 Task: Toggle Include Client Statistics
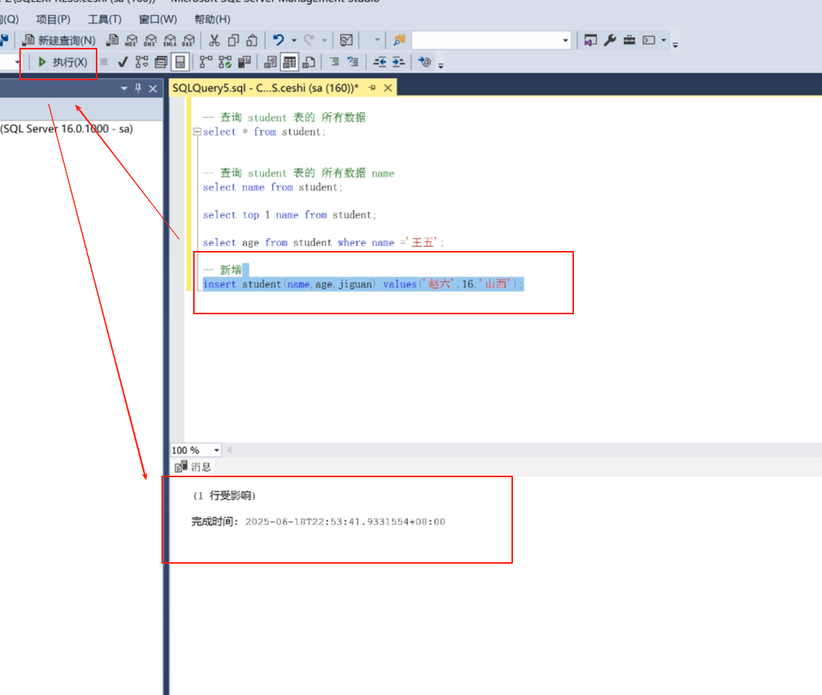coord(244,63)
